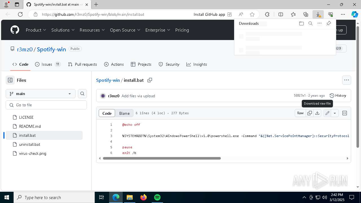Screen dimensions: 361x203
Task: Open file History
Action: click(x=338, y=96)
